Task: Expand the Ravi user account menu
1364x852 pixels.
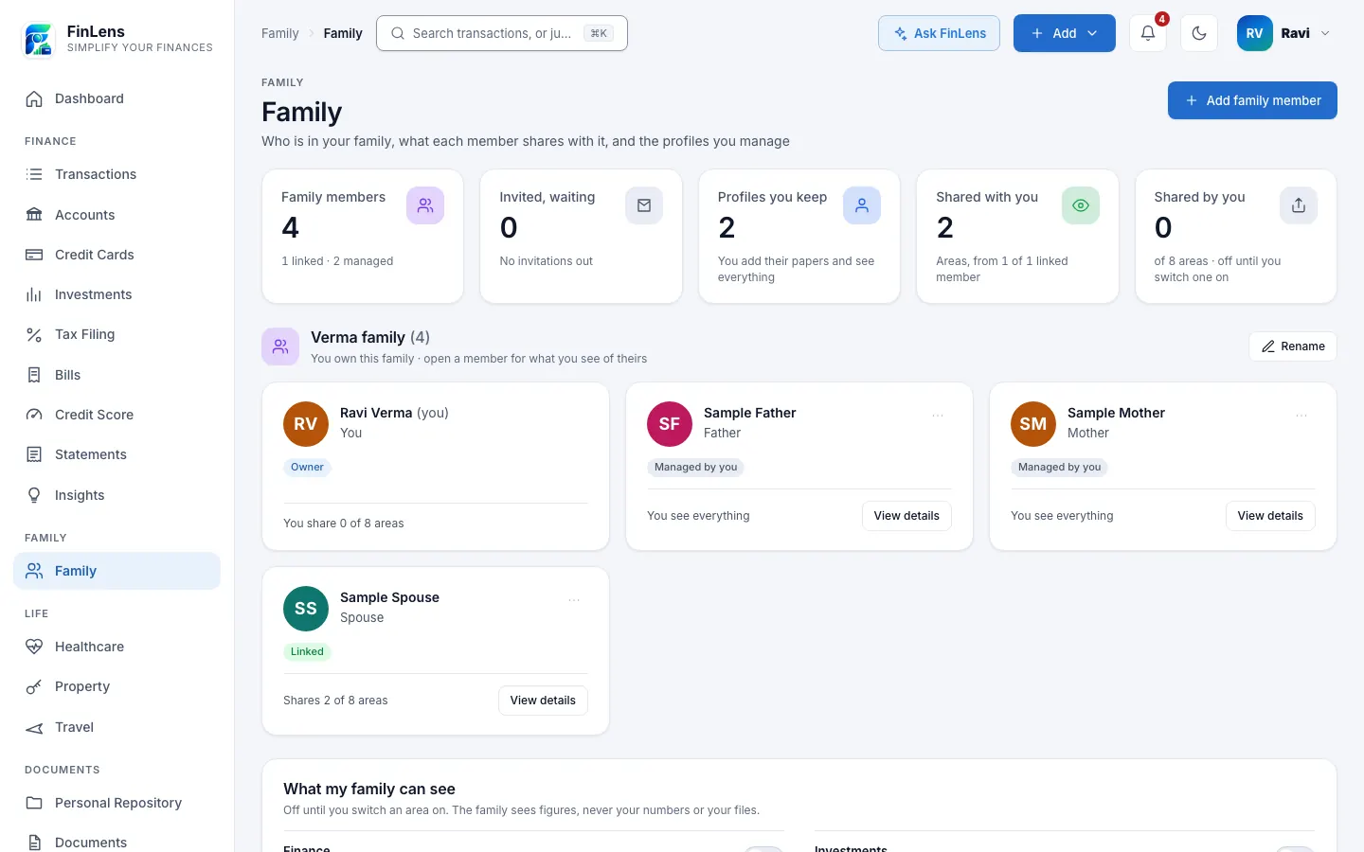Action: tap(1284, 33)
